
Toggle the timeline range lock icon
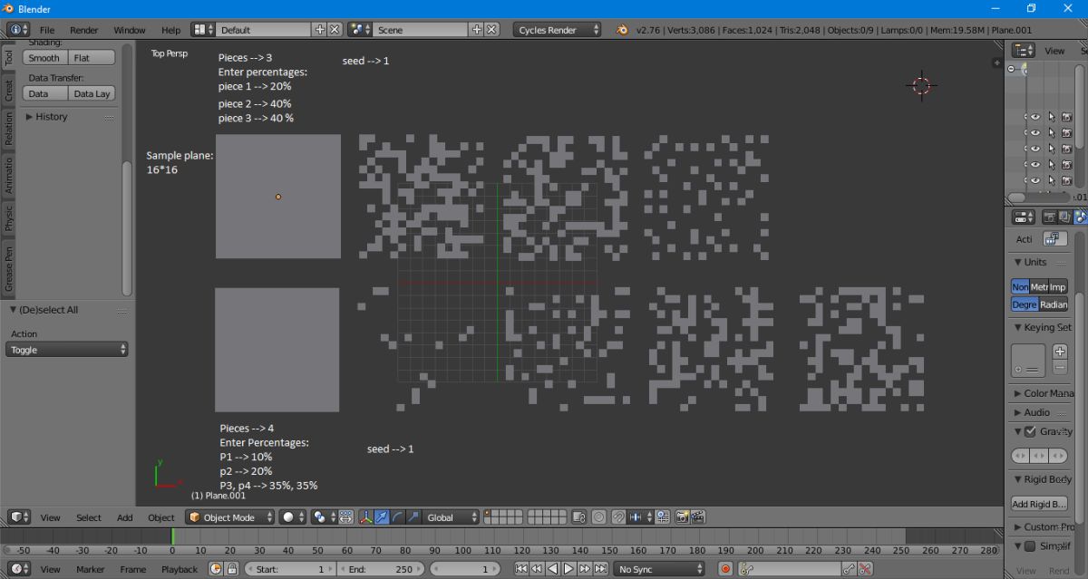coord(231,569)
